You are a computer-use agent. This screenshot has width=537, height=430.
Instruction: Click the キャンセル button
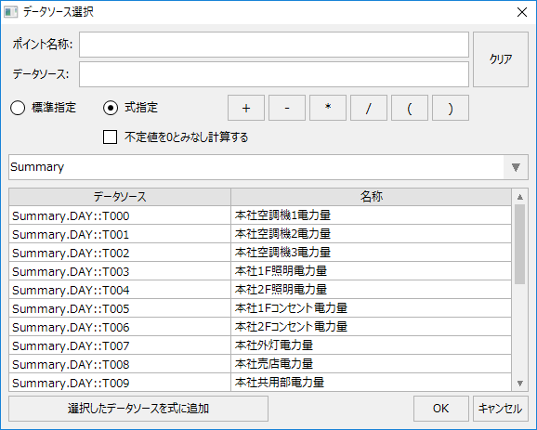coord(501,409)
